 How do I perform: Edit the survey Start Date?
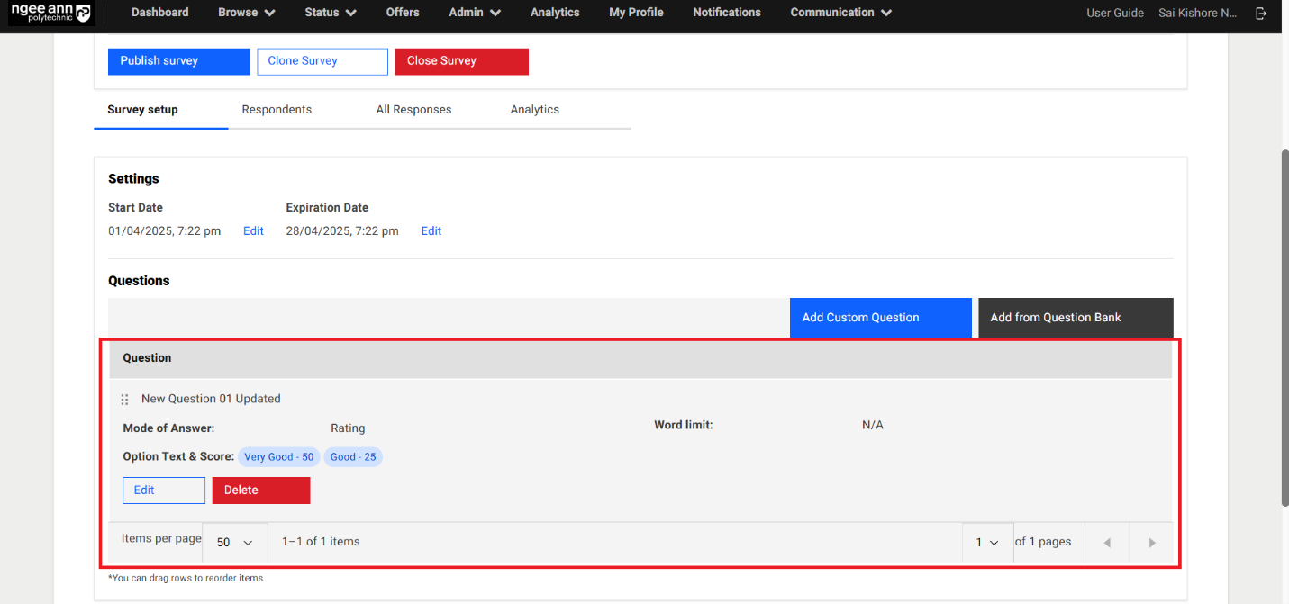coord(253,231)
